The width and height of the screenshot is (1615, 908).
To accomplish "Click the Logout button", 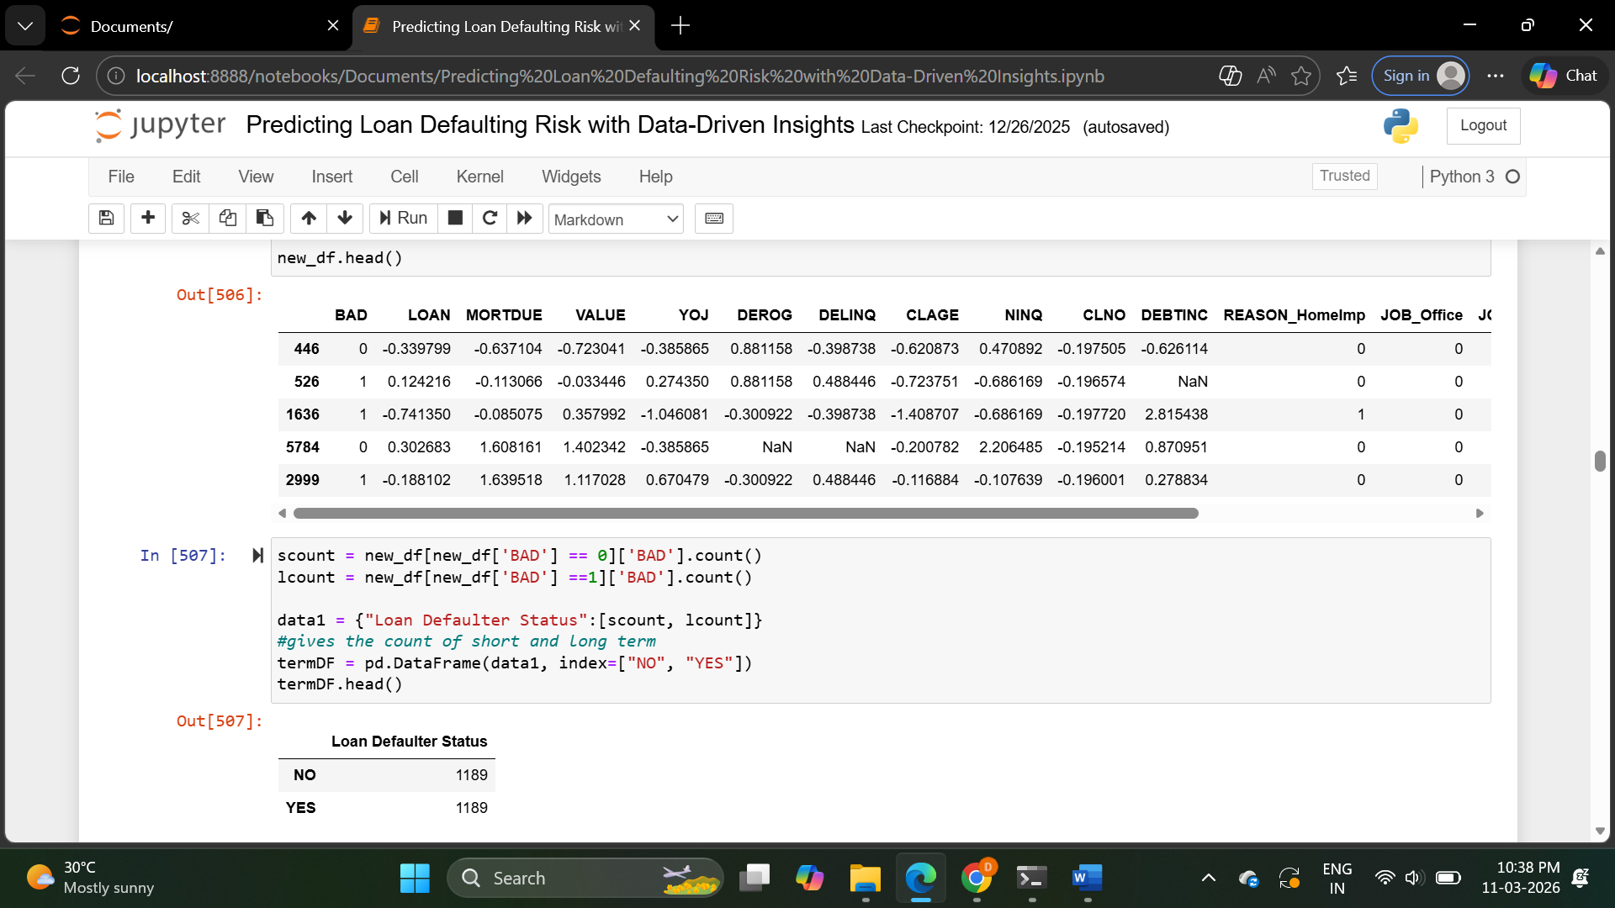I will pyautogui.click(x=1483, y=125).
